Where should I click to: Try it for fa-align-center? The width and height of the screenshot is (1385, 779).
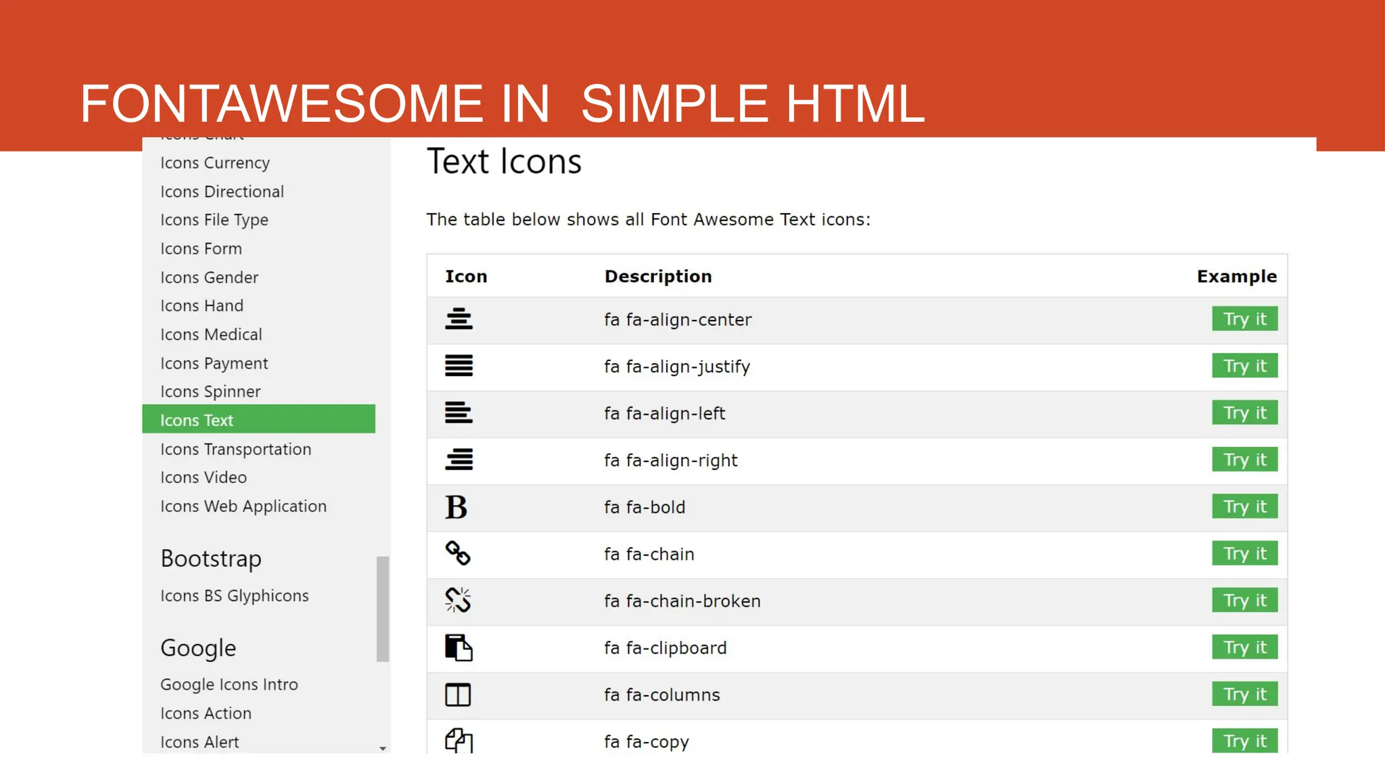1245,318
